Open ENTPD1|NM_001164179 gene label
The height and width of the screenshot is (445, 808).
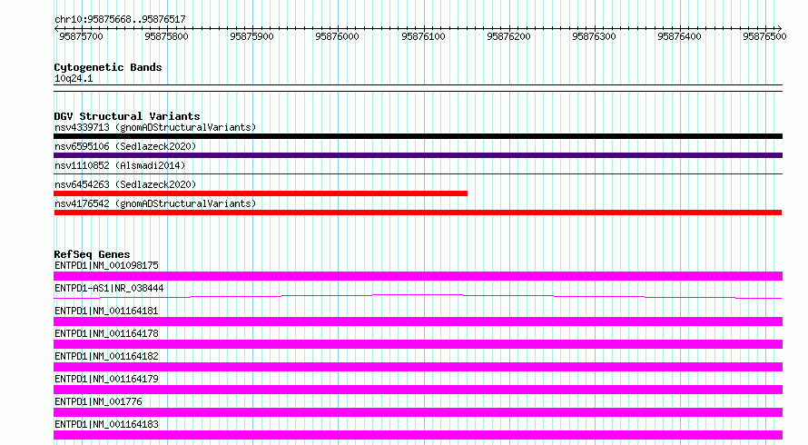[106, 379]
